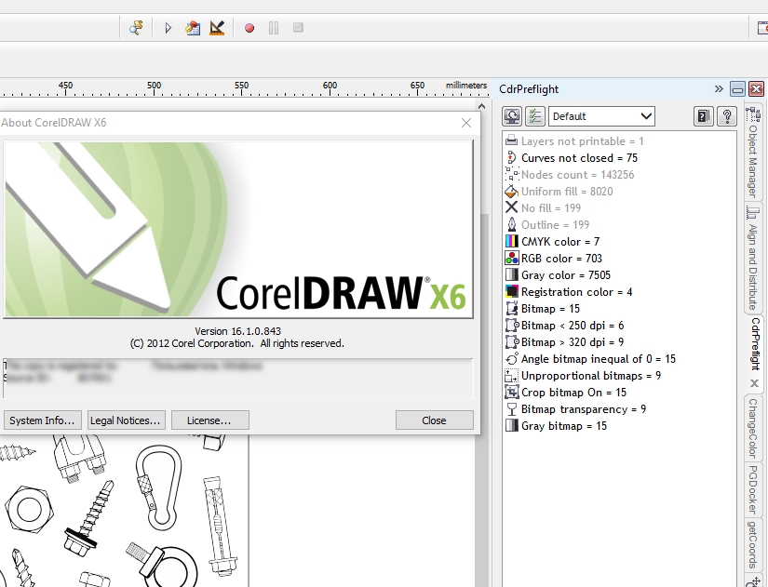Select the 'Outline = 199' row

click(x=619, y=225)
